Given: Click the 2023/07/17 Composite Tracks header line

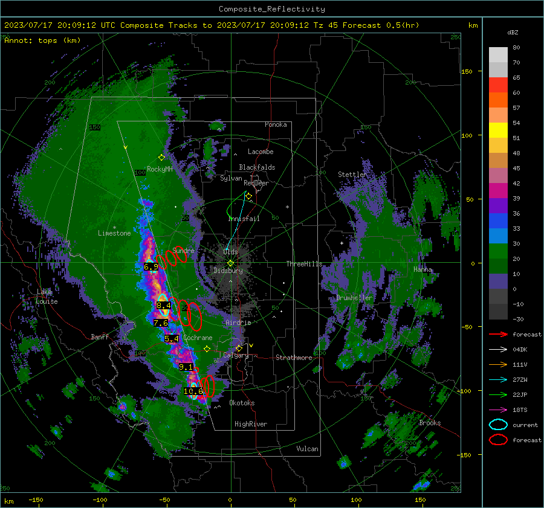Looking at the screenshot, I should pos(212,25).
